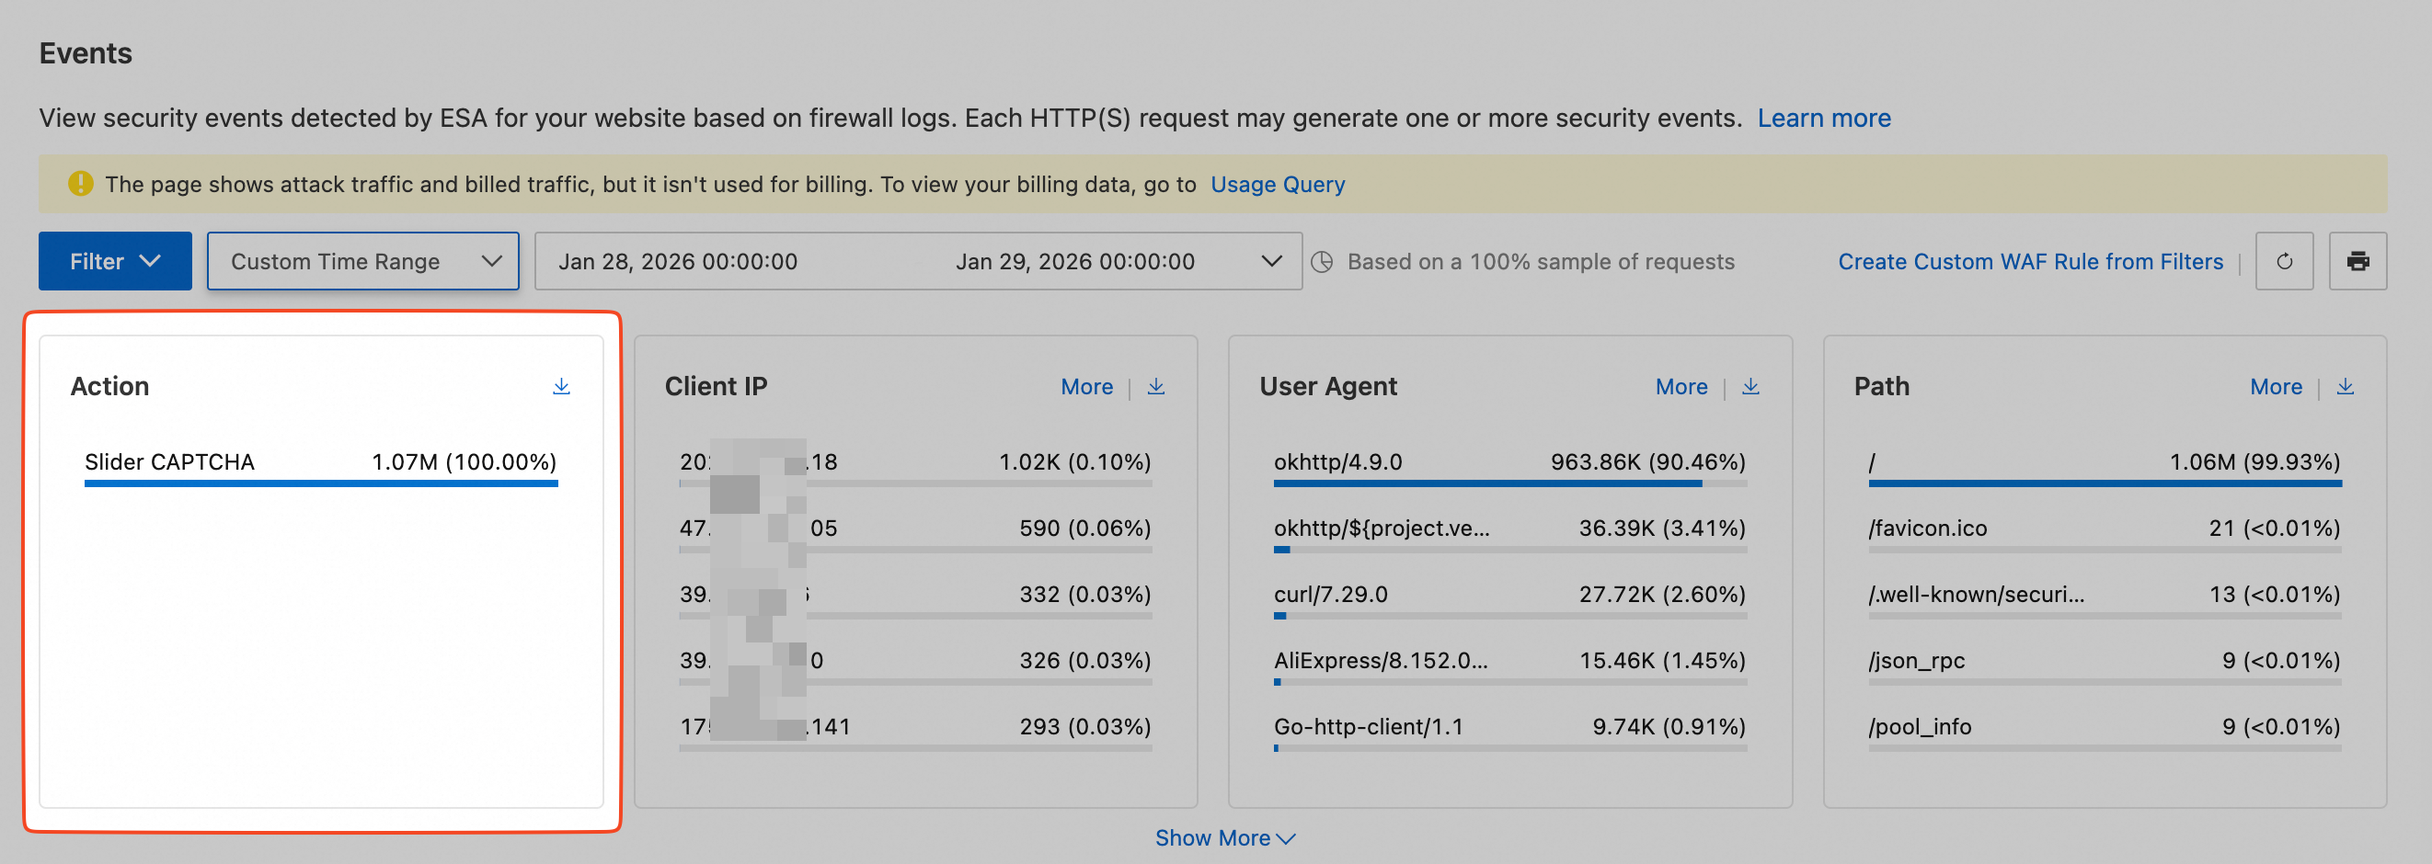Viewport: 2432px width, 864px height.
Task: Download the Action panel data
Action: click(x=561, y=387)
